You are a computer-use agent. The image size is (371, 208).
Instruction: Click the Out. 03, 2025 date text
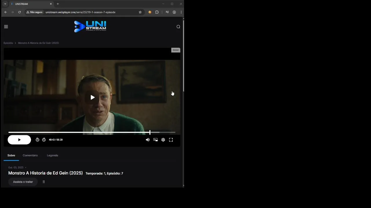pos(16,168)
